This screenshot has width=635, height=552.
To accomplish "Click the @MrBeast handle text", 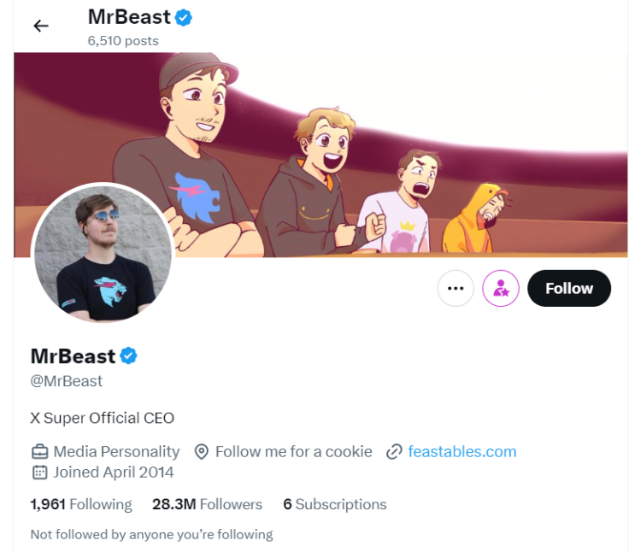I will [67, 381].
